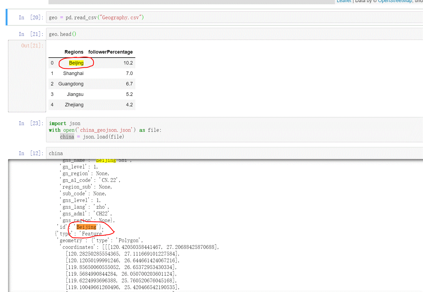The width and height of the screenshot is (423, 292).
Task: Click the 6.7 value in the table
Action: (x=129, y=84)
